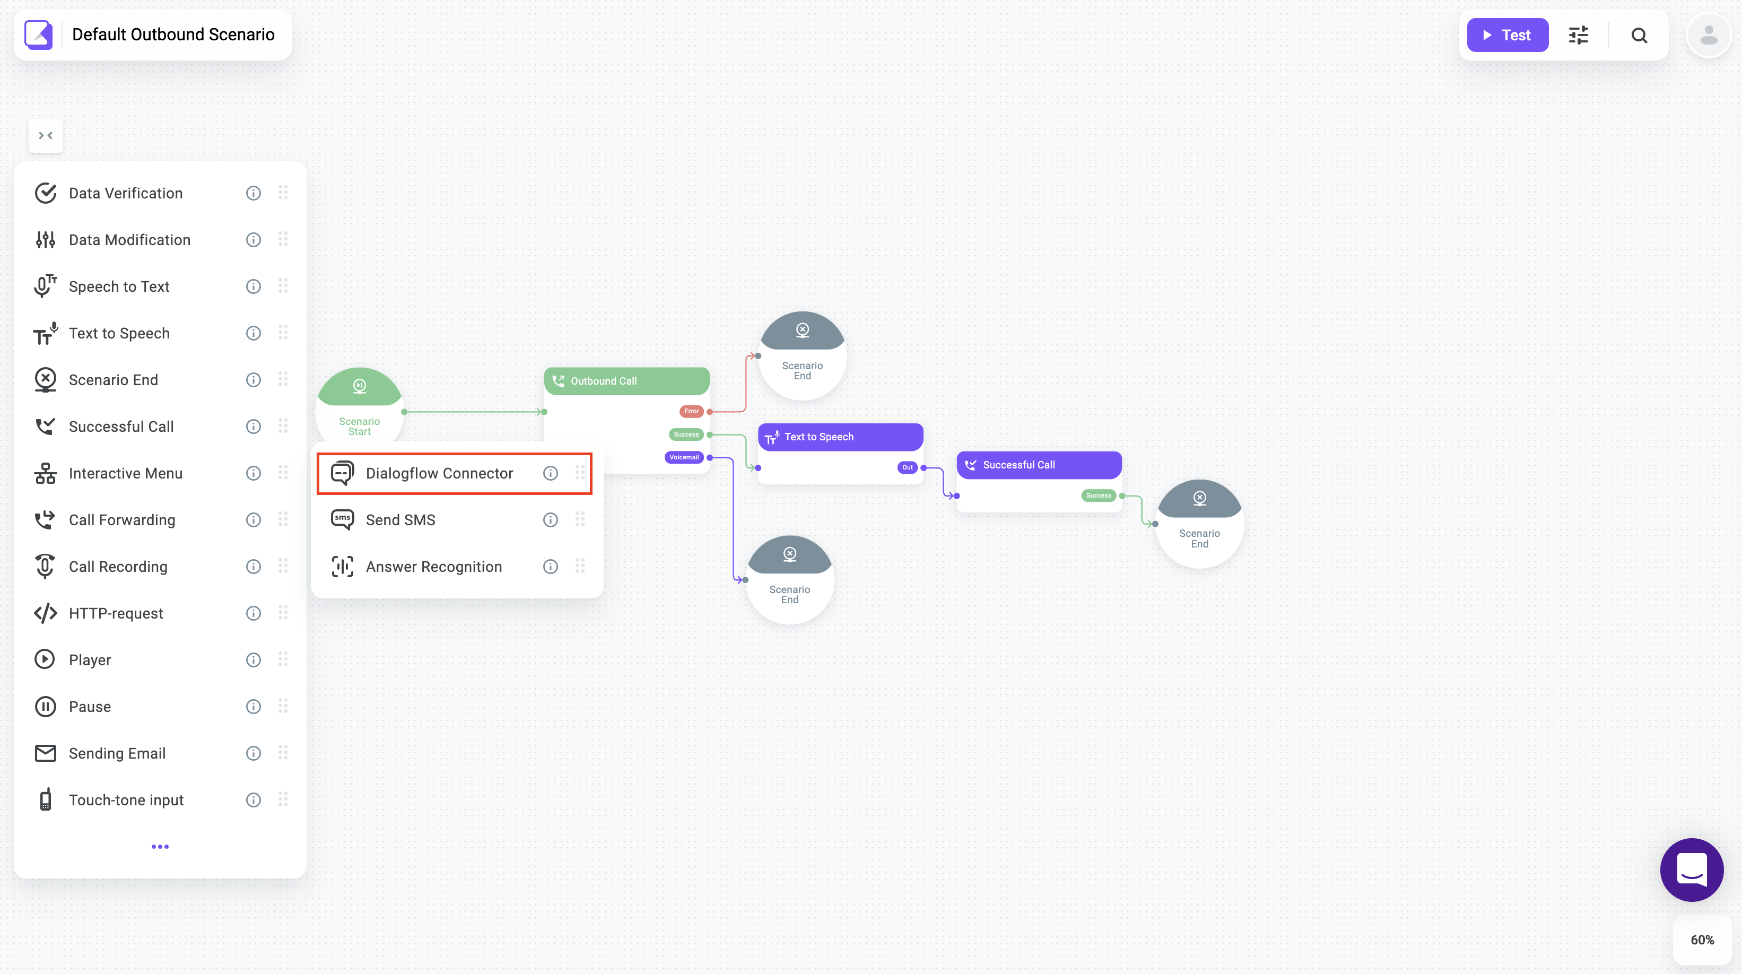1742x974 pixels.
Task: Click the Call Recording block icon
Action: [x=45, y=567]
